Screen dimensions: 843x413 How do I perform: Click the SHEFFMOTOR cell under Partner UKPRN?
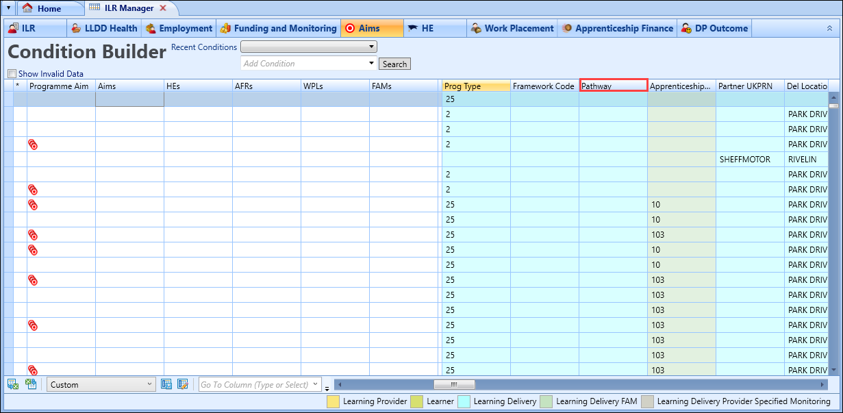750,159
